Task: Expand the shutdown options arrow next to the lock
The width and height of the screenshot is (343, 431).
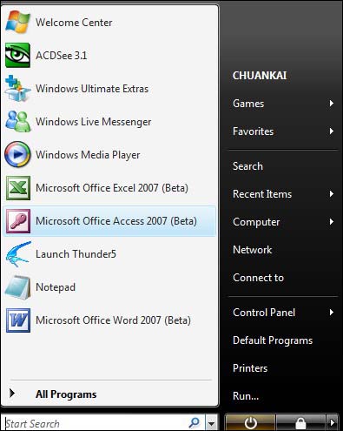Action: click(x=332, y=423)
